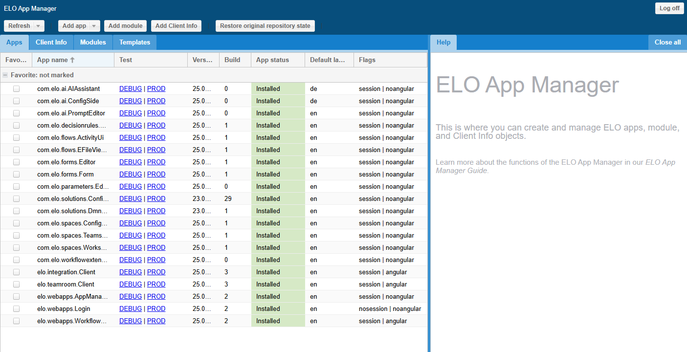Image resolution: width=687 pixels, height=352 pixels.
Task: Click build number 29 cell
Action: click(235, 199)
